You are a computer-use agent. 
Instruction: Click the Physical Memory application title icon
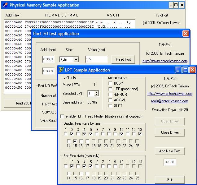coord(5,5)
